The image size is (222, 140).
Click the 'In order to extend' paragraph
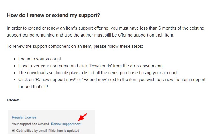[x=106, y=32]
